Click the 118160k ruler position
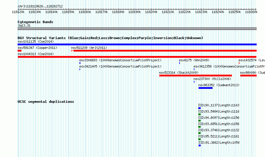Image resolution: width=265 pixels, height=157 pixels. click(x=85, y=12)
